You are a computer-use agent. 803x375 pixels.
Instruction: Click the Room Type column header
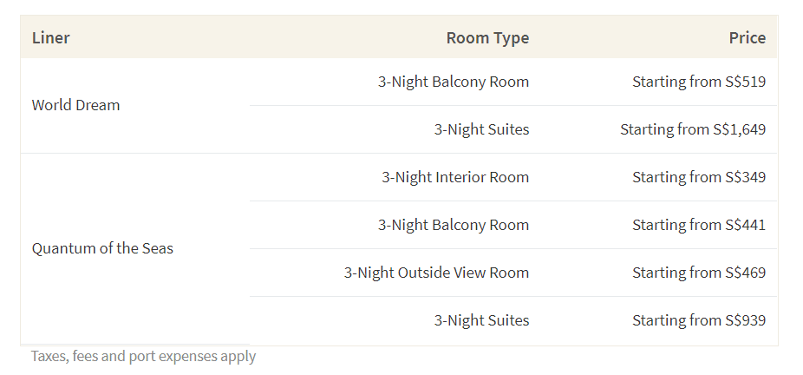point(487,37)
